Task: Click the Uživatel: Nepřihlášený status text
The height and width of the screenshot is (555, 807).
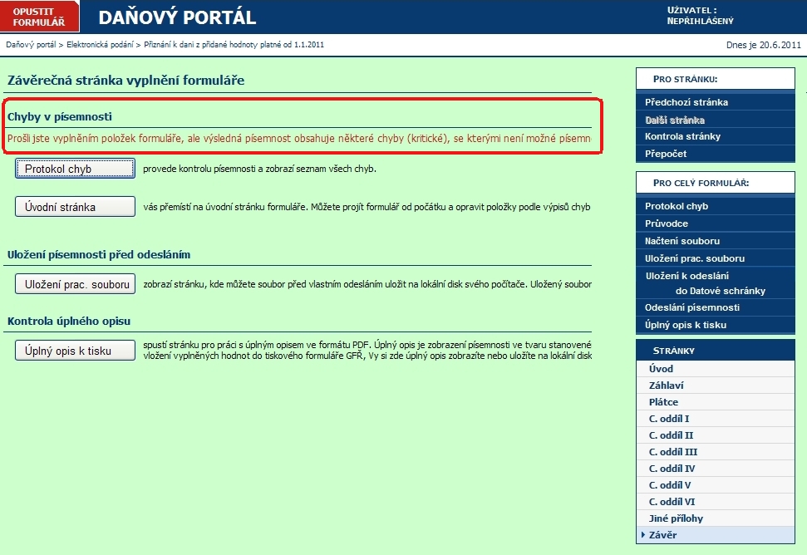Action: click(700, 16)
